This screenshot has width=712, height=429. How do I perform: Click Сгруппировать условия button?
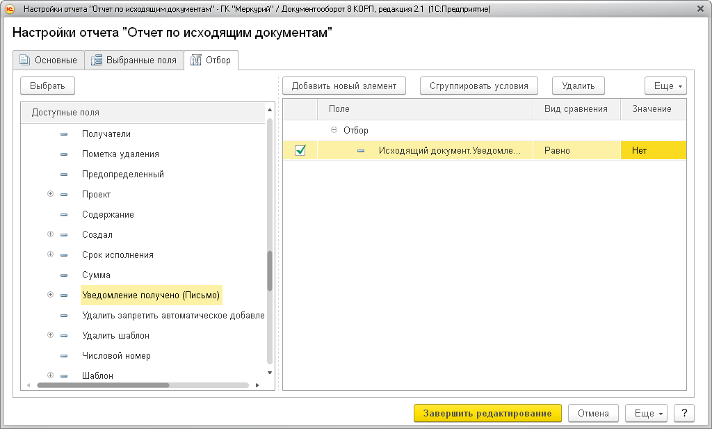479,86
